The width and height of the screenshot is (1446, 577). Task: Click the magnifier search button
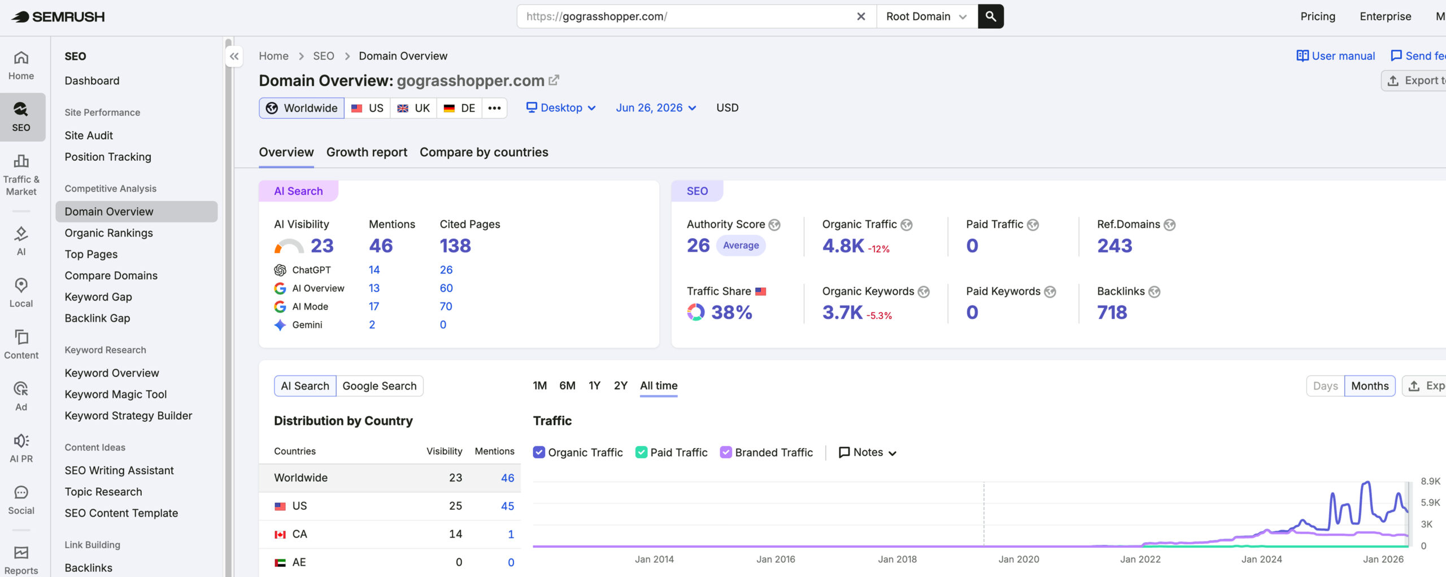tap(991, 16)
